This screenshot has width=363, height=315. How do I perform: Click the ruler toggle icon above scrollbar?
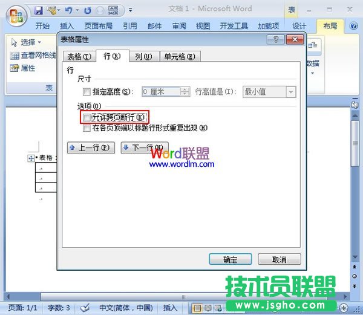355,105
